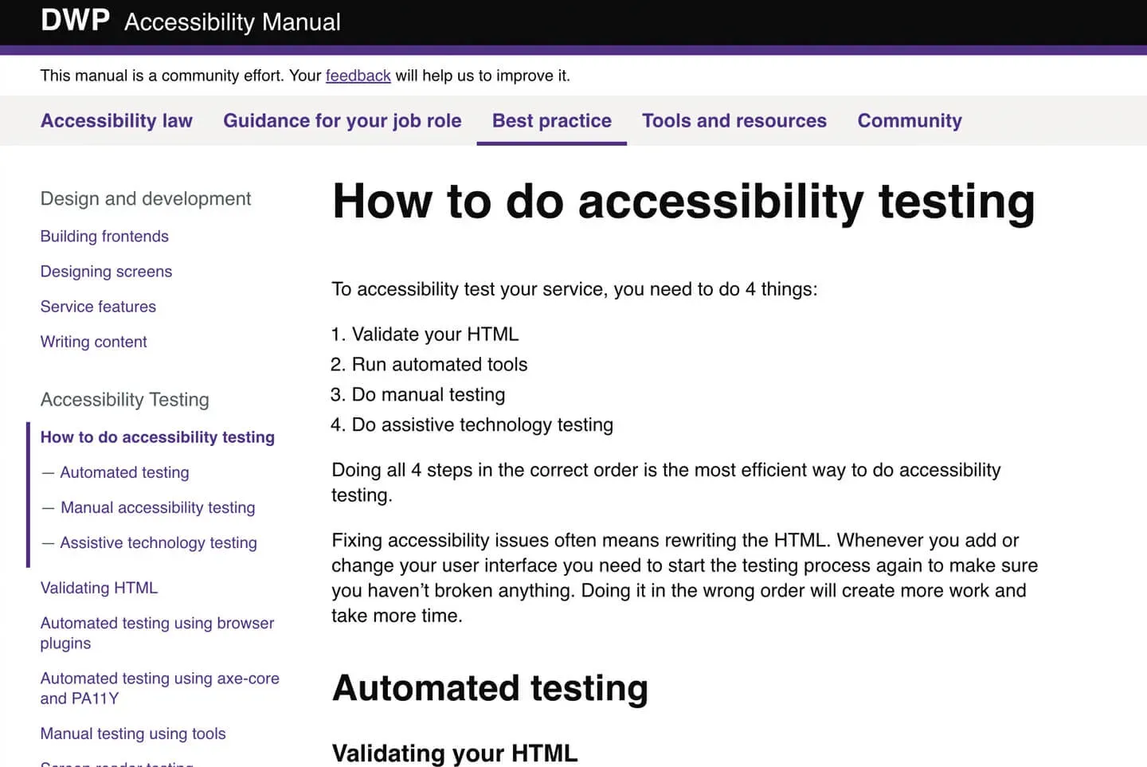Open Guidance for your job role

point(342,120)
